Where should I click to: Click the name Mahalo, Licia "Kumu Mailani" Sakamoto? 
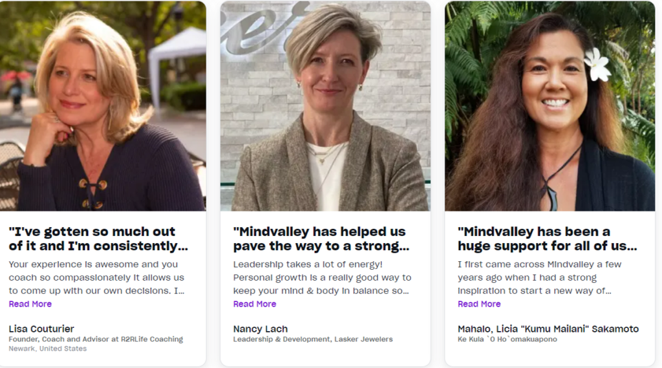coord(548,329)
